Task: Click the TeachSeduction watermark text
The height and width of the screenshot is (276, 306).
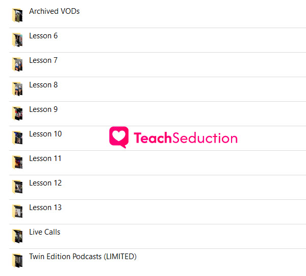Action: (186, 138)
